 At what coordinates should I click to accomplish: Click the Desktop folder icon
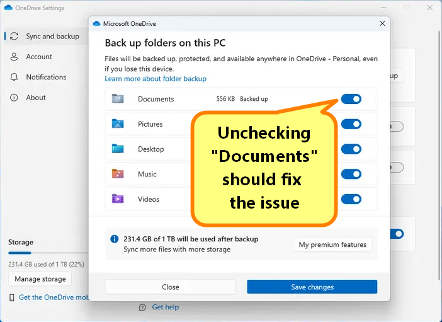tap(118, 149)
